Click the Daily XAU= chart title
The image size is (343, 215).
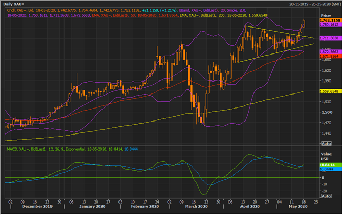tap(14, 4)
